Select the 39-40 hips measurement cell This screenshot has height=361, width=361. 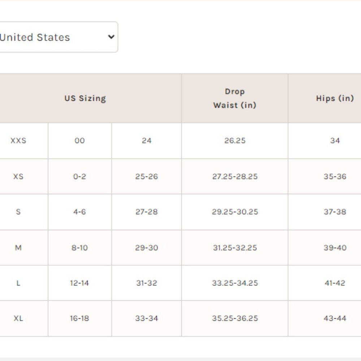pos(335,248)
